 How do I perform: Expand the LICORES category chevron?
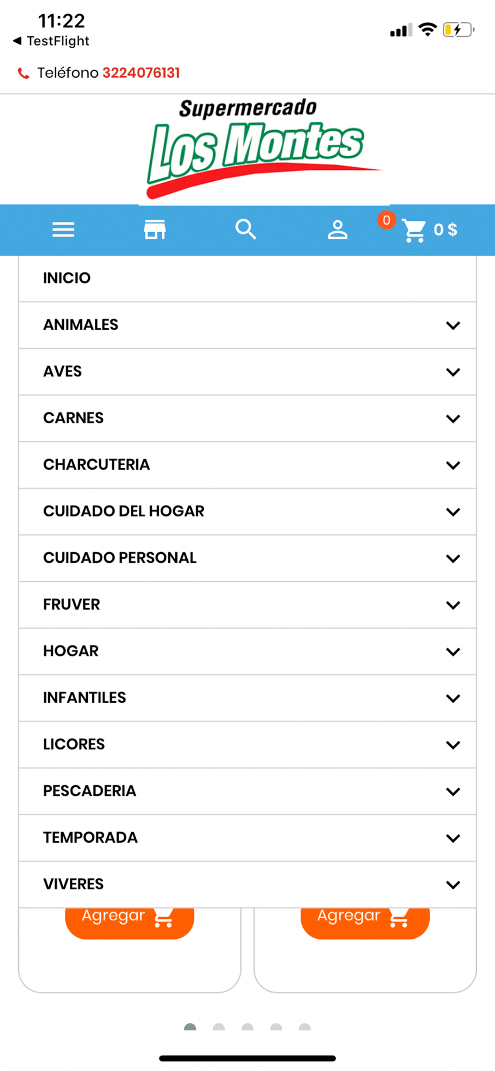pyautogui.click(x=453, y=745)
